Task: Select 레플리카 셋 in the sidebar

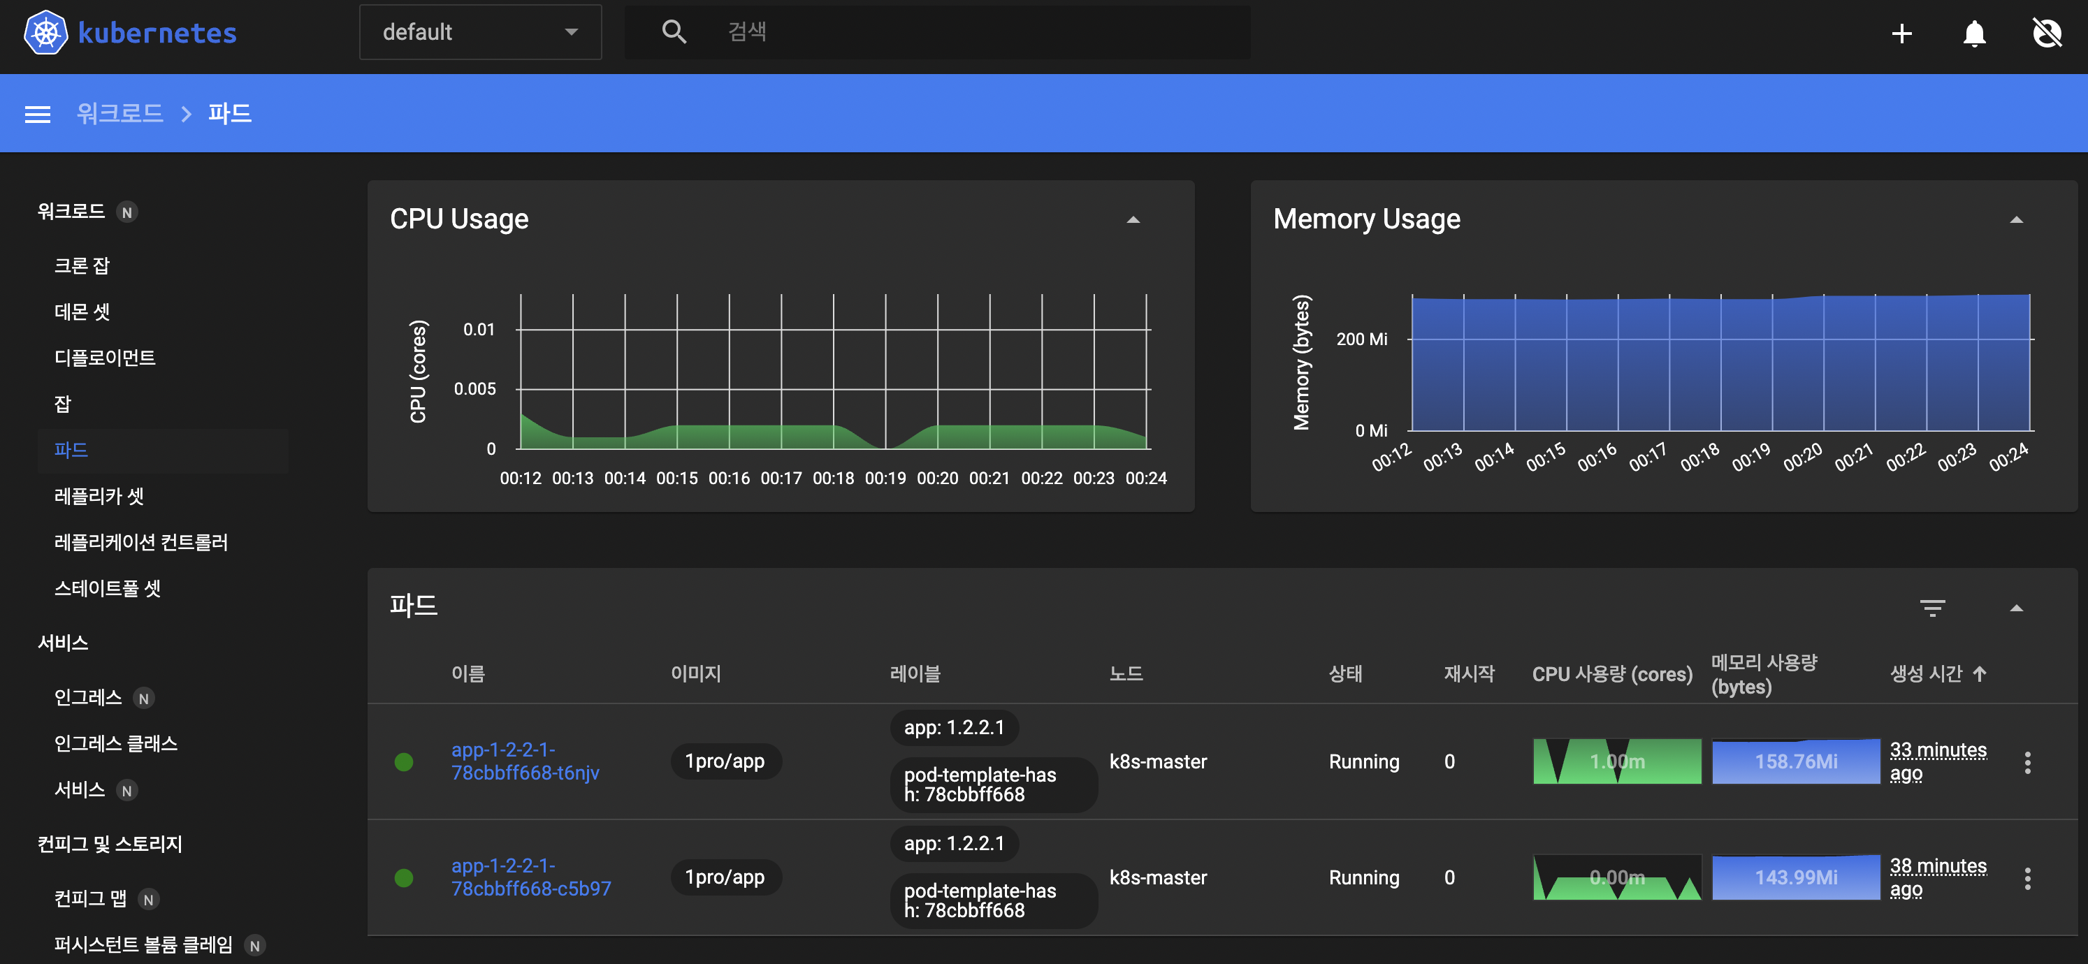Action: [x=99, y=496]
